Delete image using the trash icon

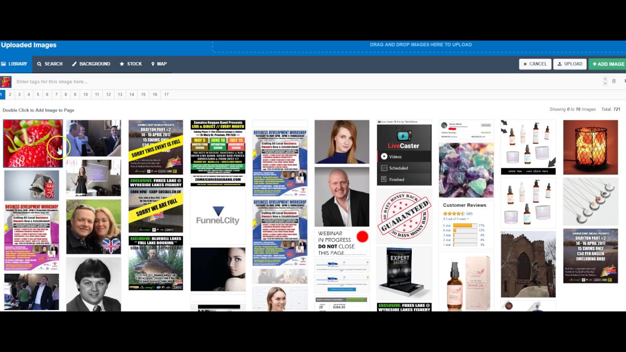tap(614, 81)
